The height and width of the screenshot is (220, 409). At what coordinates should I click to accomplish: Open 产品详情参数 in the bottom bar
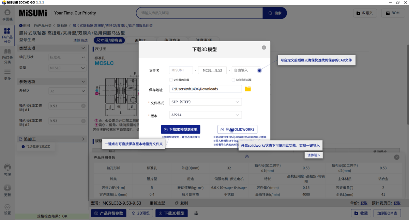tap(109, 213)
